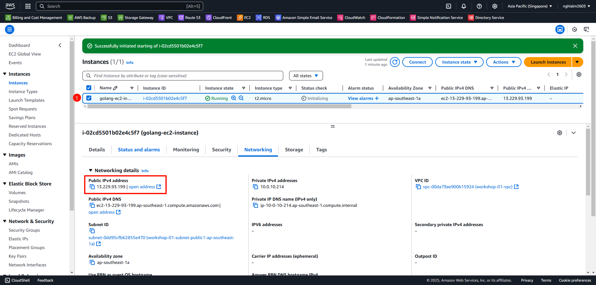
Task: Click the split panel resize handle
Action: [333, 126]
